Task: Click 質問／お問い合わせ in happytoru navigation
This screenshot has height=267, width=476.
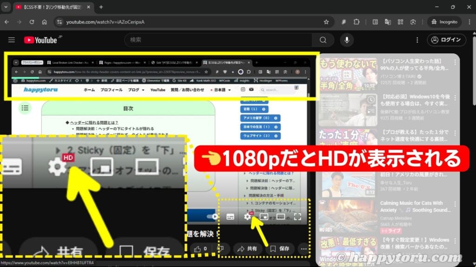Action: click(187, 89)
